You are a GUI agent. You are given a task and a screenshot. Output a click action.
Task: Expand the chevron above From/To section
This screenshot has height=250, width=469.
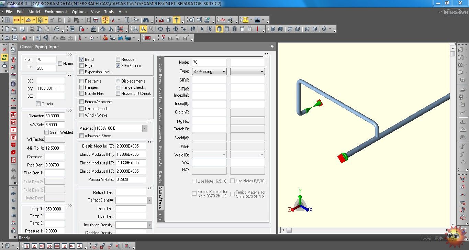click(70, 54)
